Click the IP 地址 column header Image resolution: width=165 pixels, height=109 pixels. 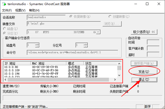(17, 63)
